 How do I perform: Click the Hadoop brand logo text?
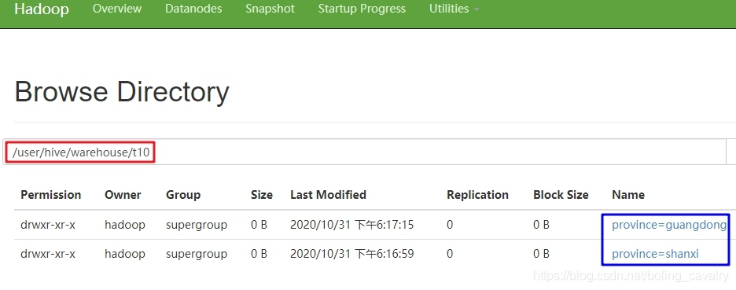coord(42,9)
